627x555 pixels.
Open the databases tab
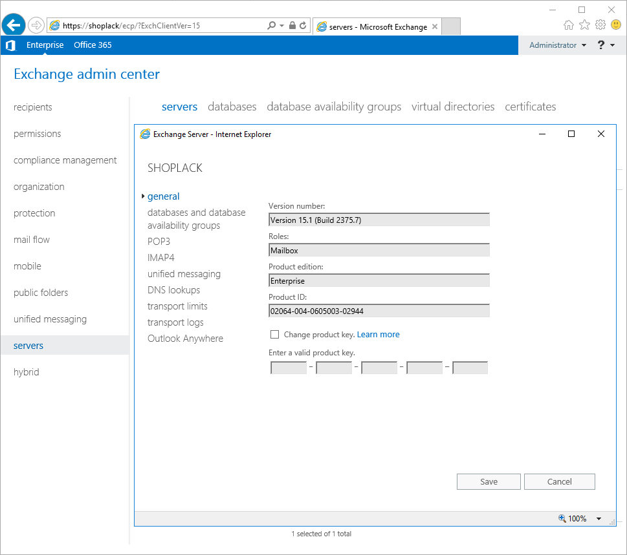point(232,107)
